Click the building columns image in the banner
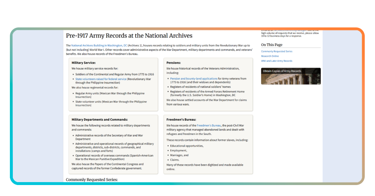 pos(291,79)
